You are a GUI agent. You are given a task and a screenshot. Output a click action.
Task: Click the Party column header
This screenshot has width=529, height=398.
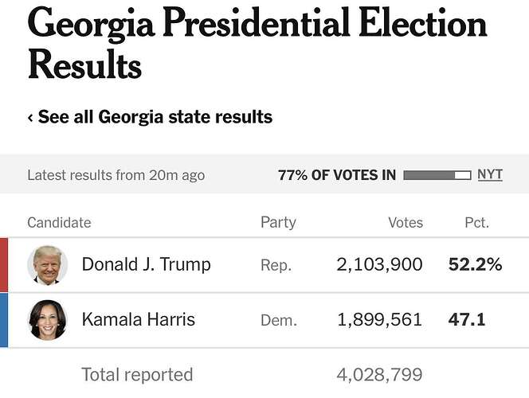click(278, 223)
